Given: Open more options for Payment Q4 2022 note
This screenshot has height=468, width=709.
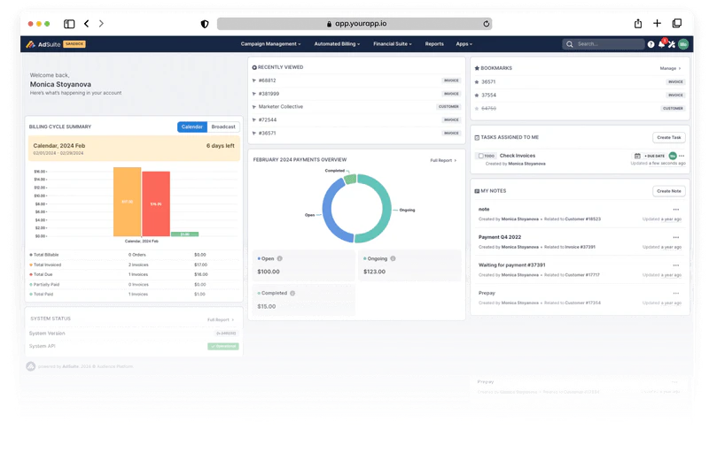Looking at the screenshot, I should [675, 237].
